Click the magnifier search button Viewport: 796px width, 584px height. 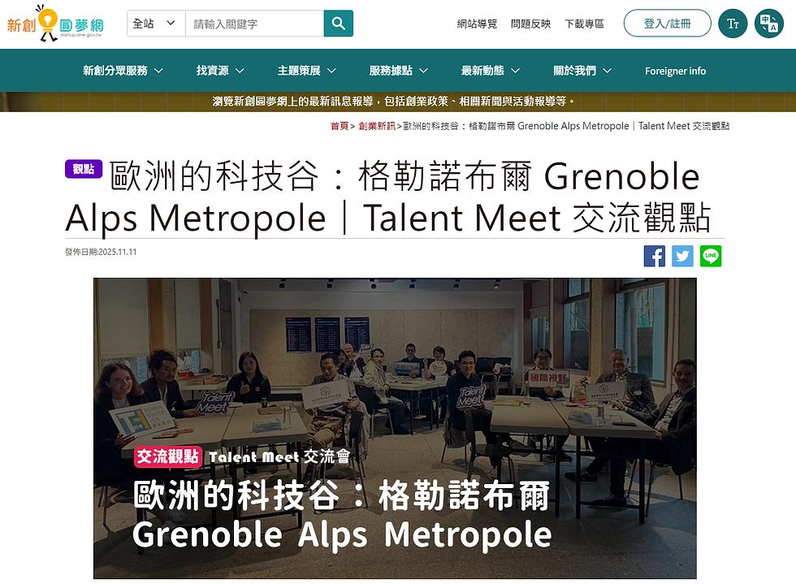click(x=338, y=24)
